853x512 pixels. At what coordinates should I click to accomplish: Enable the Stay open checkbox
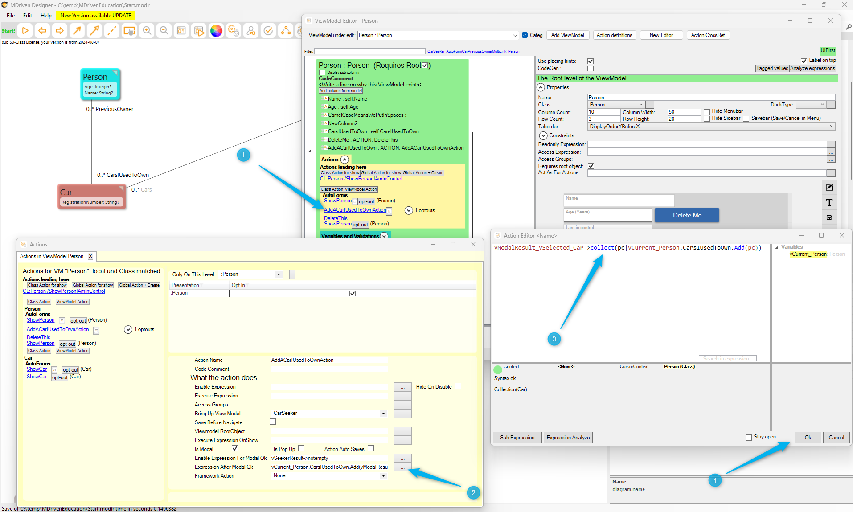pos(749,437)
